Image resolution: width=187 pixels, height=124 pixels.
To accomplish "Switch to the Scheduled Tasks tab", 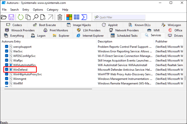I will (x=124, y=36).
